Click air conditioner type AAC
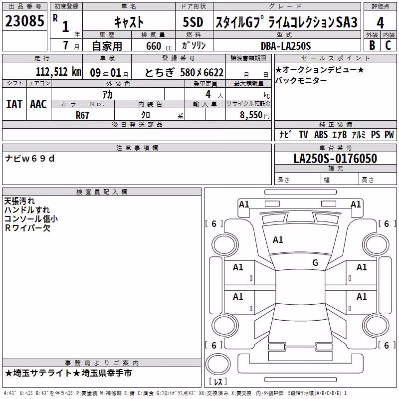 38,104
